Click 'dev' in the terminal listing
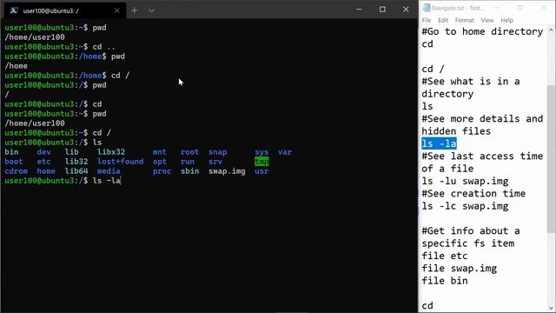This screenshot has width=556, height=313. pos(44,152)
